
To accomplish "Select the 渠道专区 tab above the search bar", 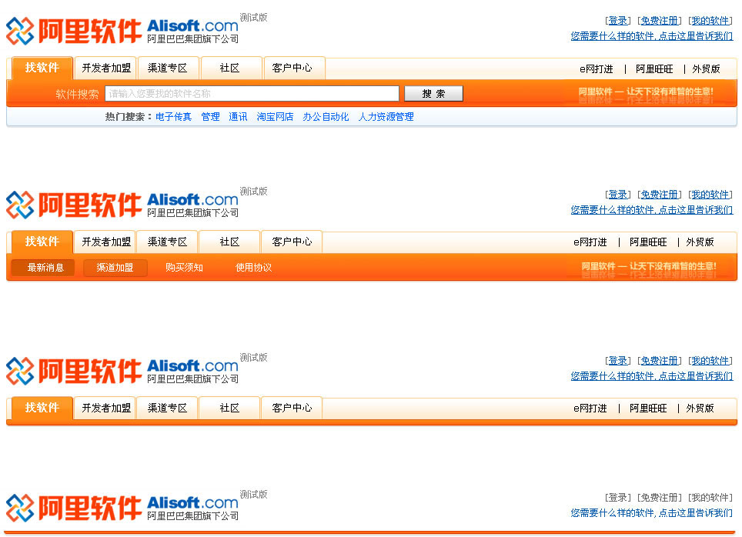I will (168, 68).
